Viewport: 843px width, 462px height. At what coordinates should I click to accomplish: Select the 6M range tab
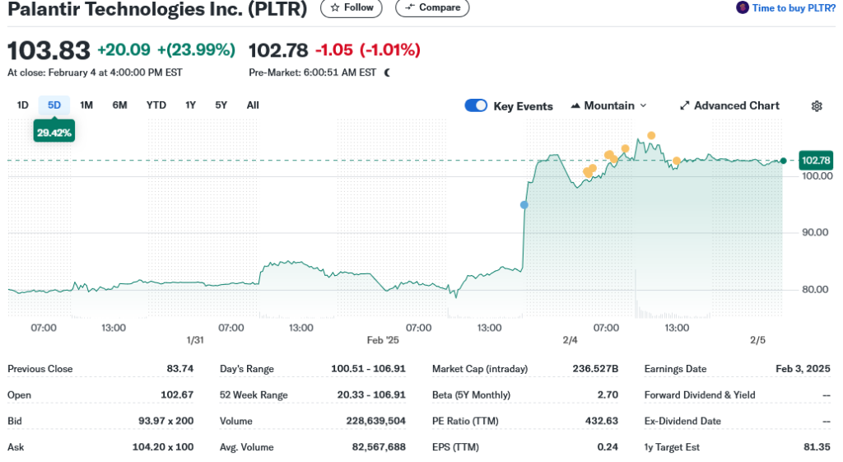(120, 105)
